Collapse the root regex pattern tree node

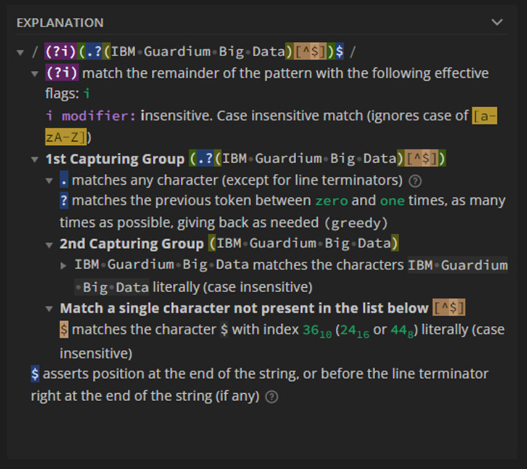pos(20,53)
